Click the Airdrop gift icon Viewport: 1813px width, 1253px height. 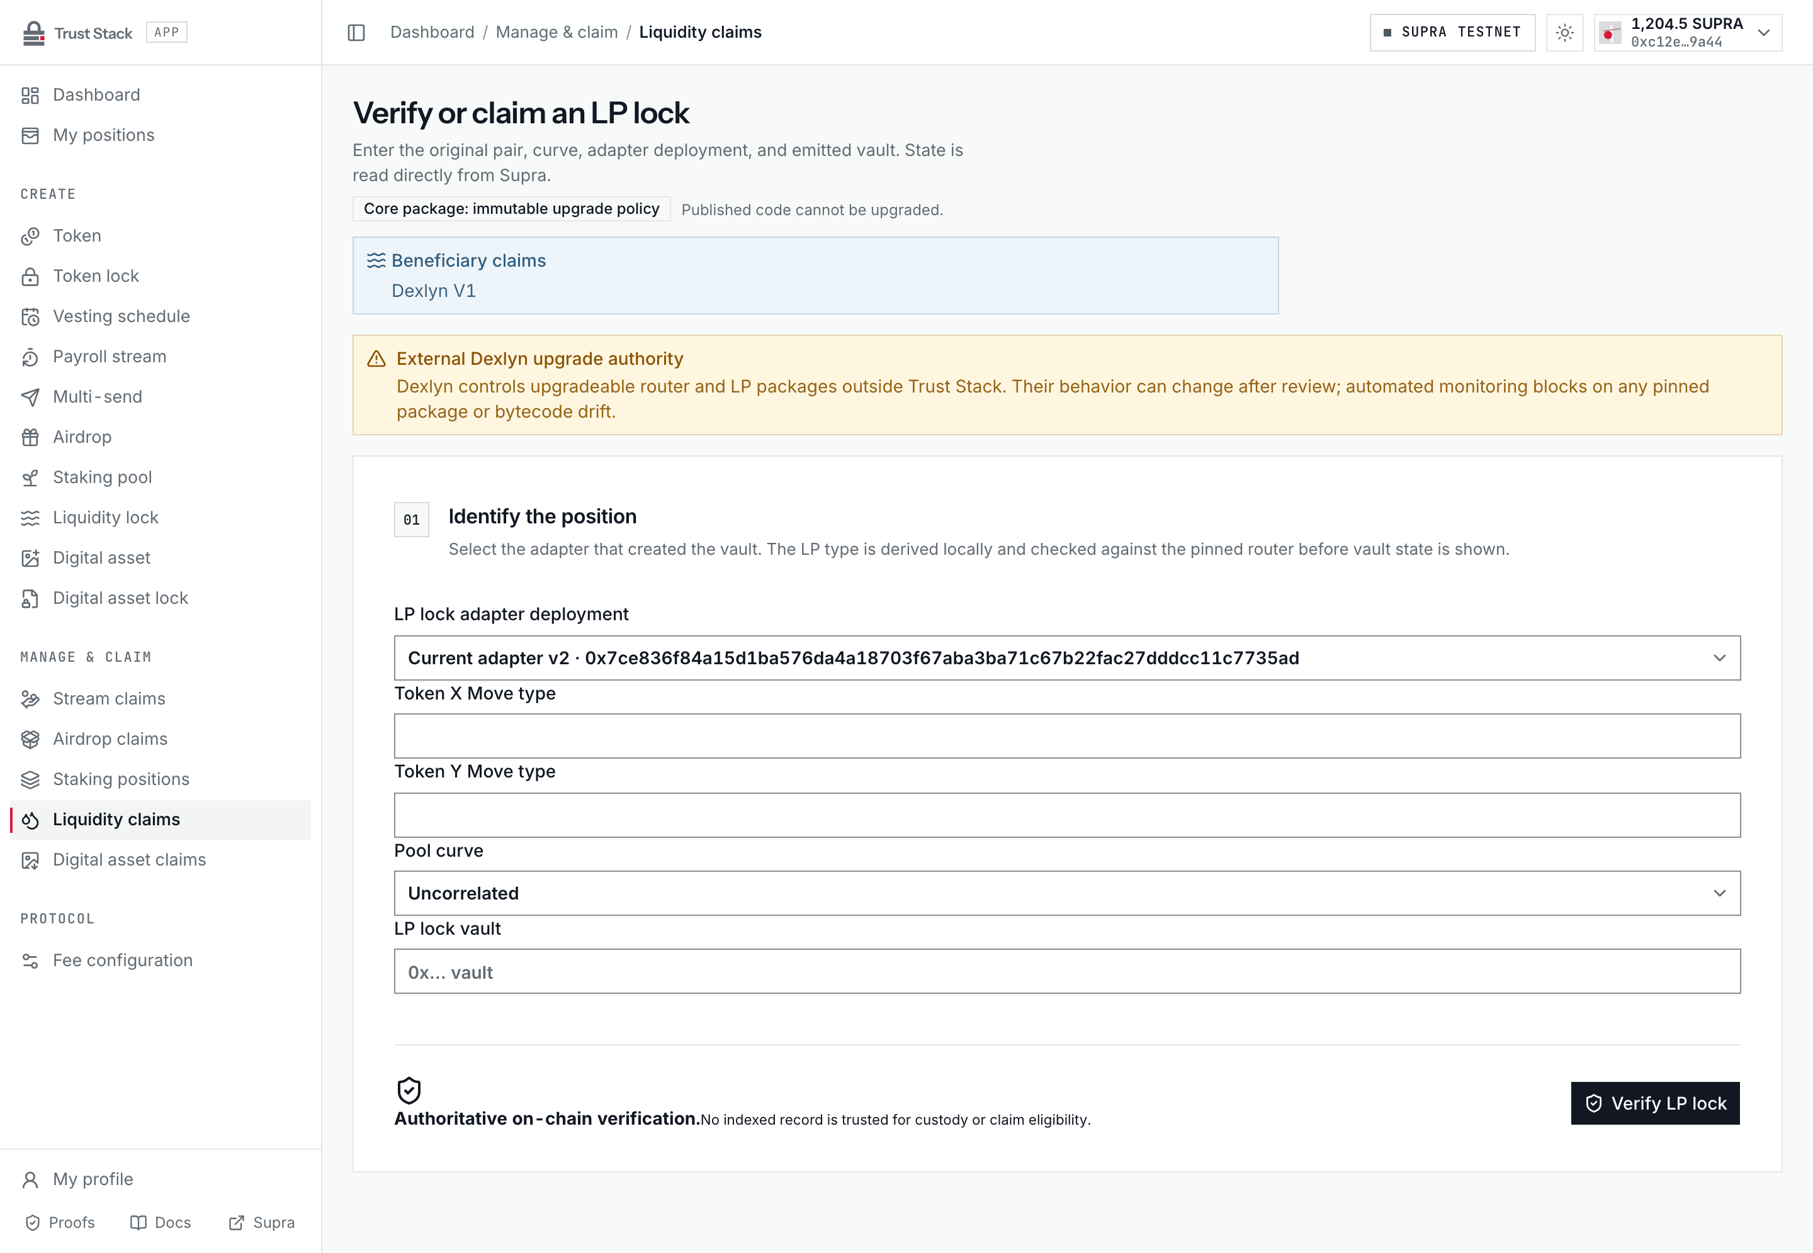tap(30, 437)
